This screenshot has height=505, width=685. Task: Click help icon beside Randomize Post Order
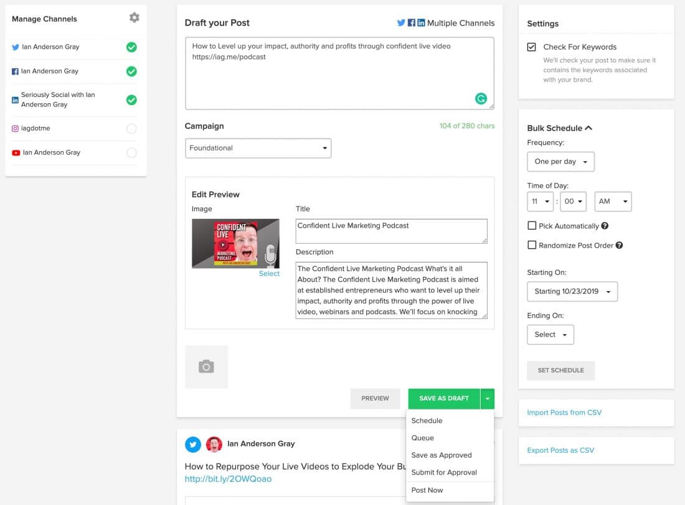pyautogui.click(x=619, y=245)
